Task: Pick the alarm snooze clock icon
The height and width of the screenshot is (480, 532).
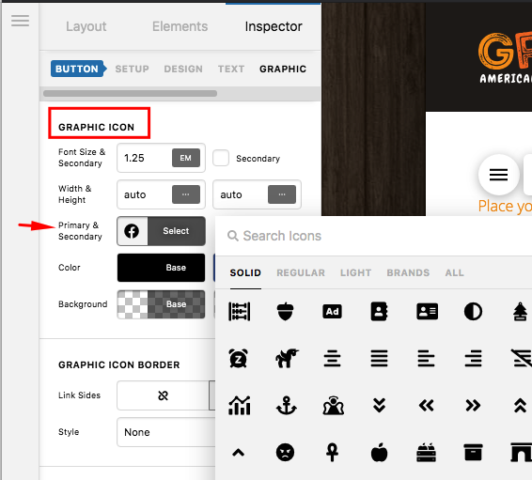Action: [239, 358]
